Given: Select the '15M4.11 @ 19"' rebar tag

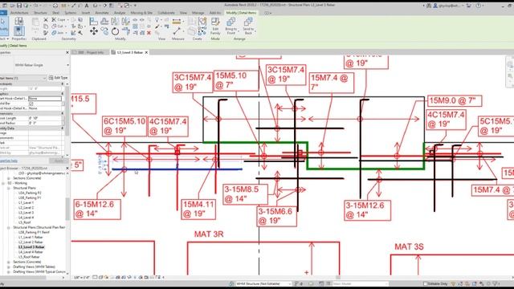Looking at the screenshot, I should click(198, 209).
